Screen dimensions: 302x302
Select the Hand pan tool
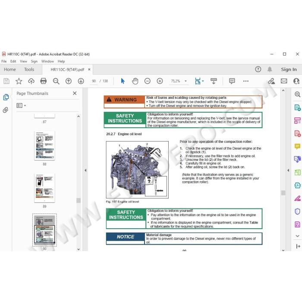click(x=135, y=81)
